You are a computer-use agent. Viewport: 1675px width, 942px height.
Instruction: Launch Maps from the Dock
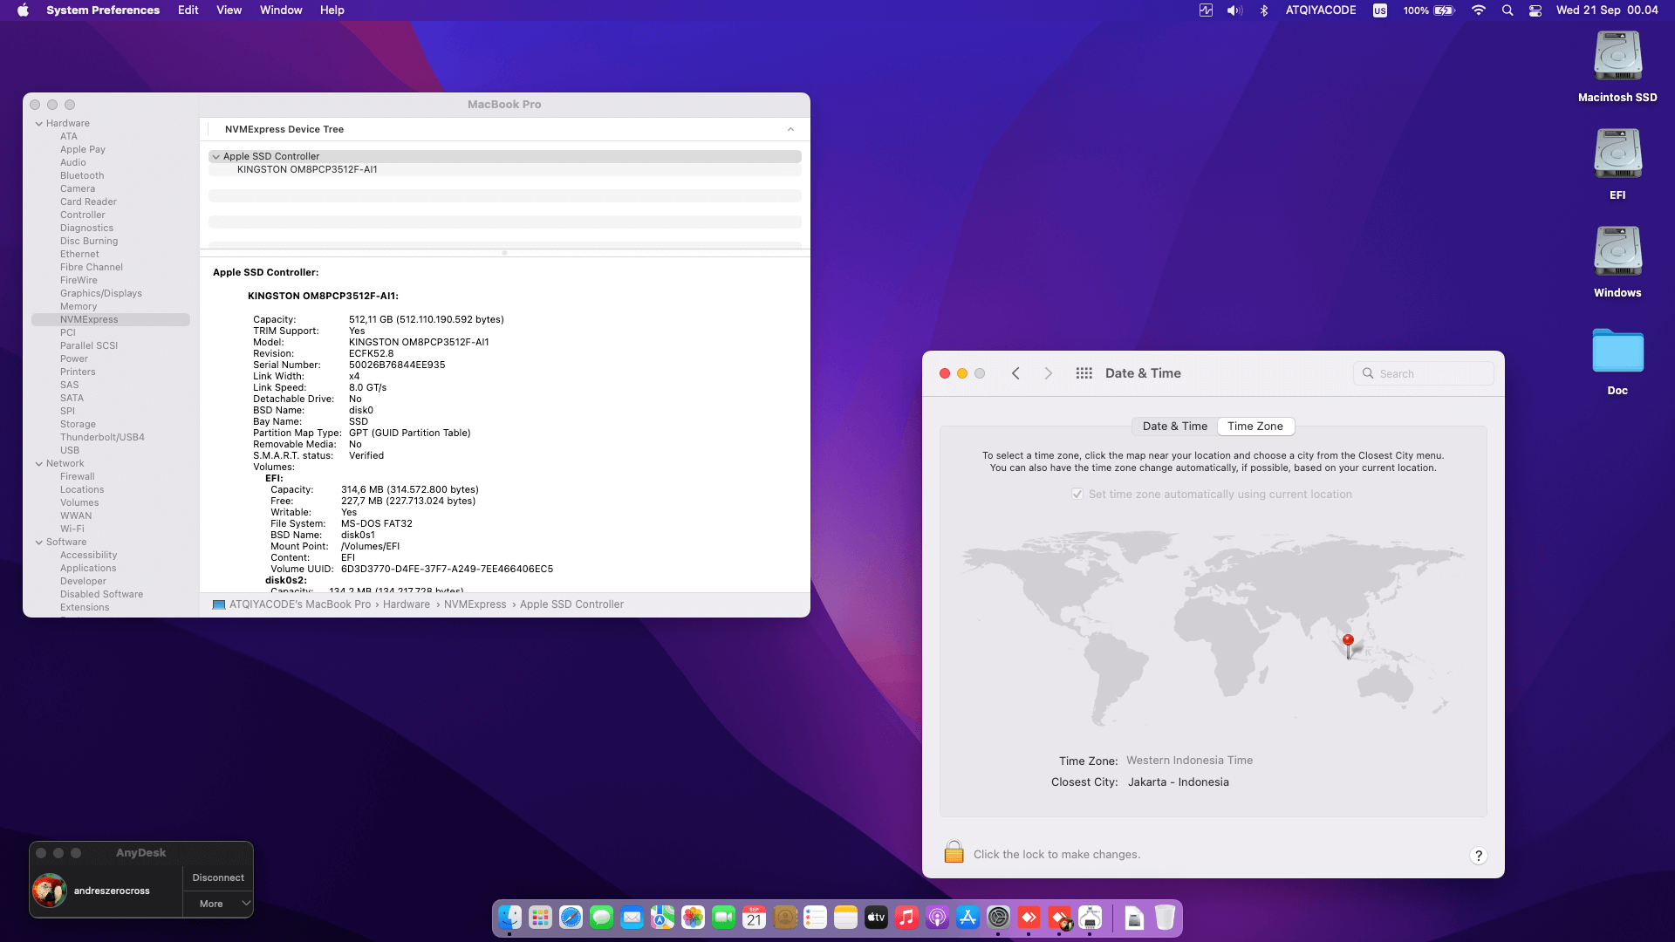[662, 918]
